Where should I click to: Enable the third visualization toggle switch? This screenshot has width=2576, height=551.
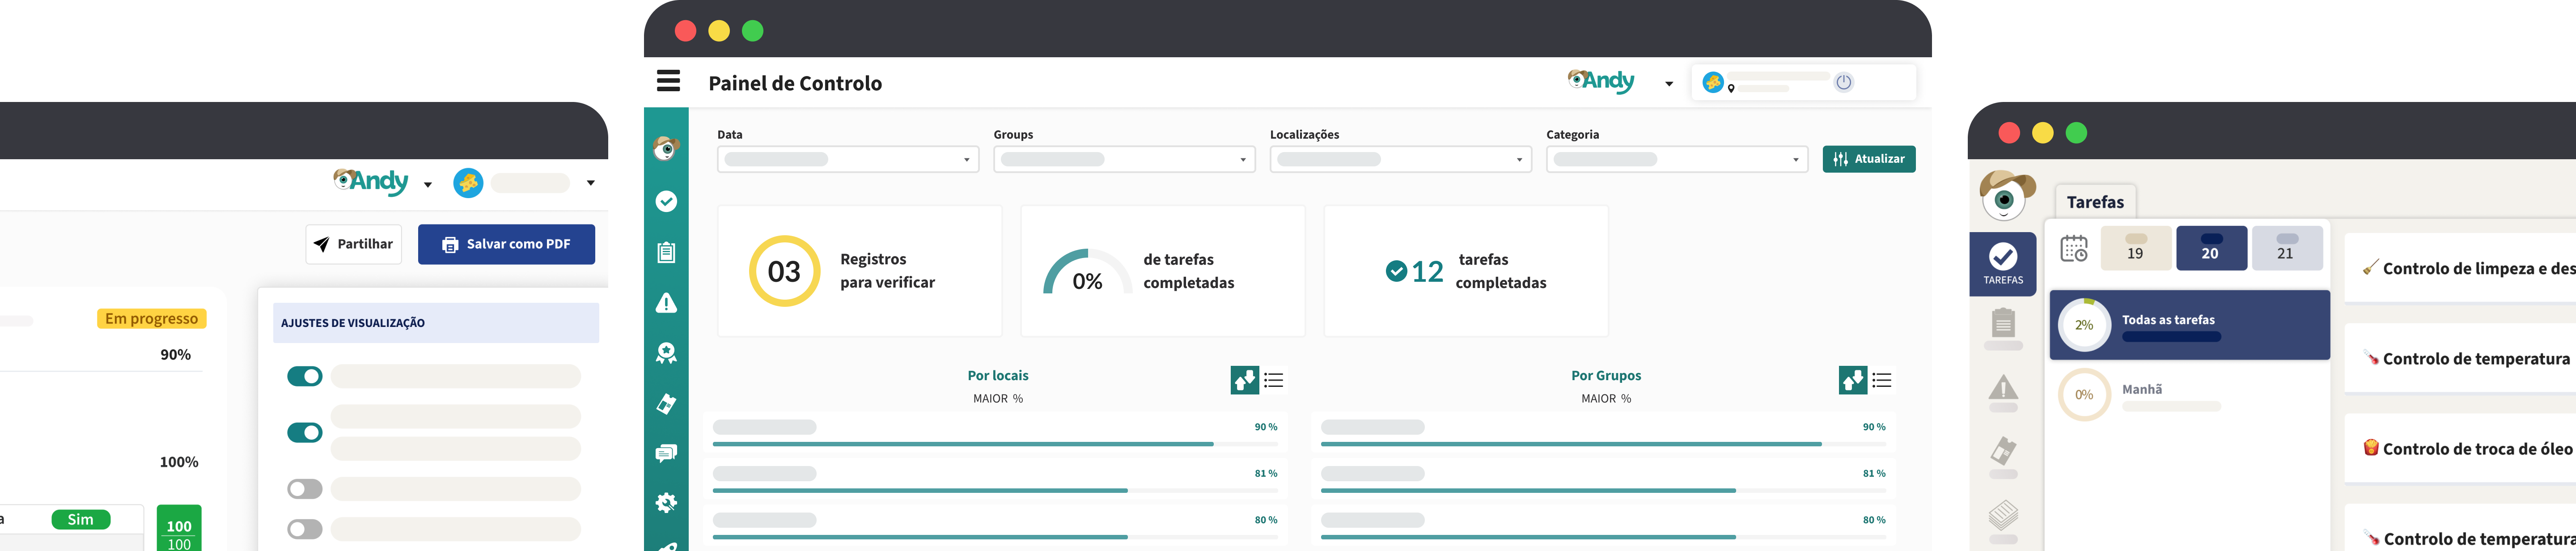(305, 489)
